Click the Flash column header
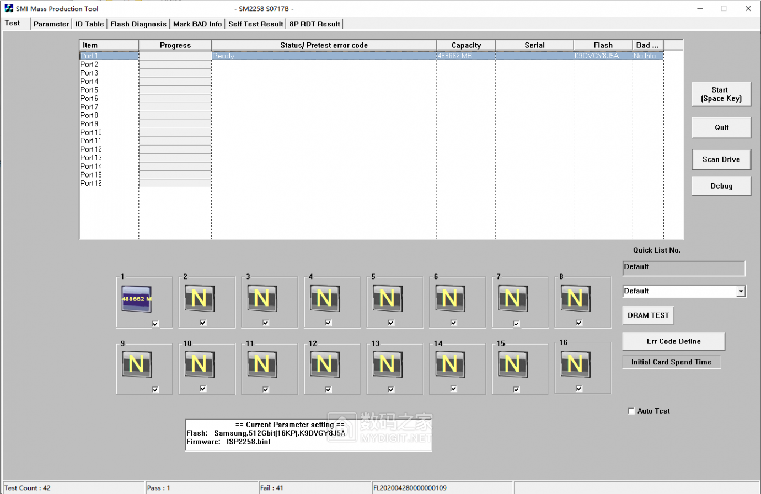This screenshot has width=761, height=494. tap(603, 45)
